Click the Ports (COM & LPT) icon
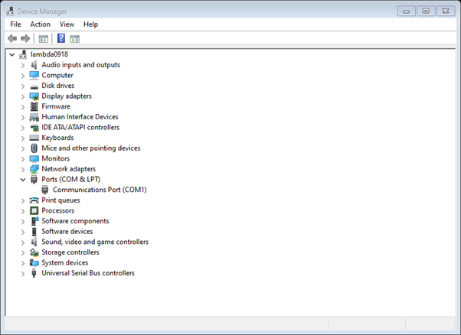 pyautogui.click(x=34, y=180)
